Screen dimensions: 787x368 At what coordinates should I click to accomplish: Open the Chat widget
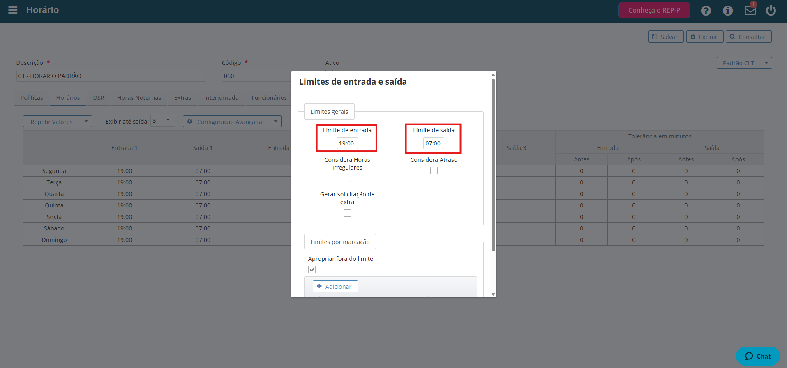pos(758,356)
